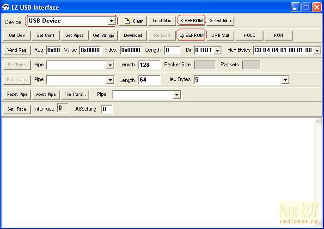The height and width of the screenshot is (229, 324).
Task: Click the File Trans.. button
Action: tap(75, 94)
